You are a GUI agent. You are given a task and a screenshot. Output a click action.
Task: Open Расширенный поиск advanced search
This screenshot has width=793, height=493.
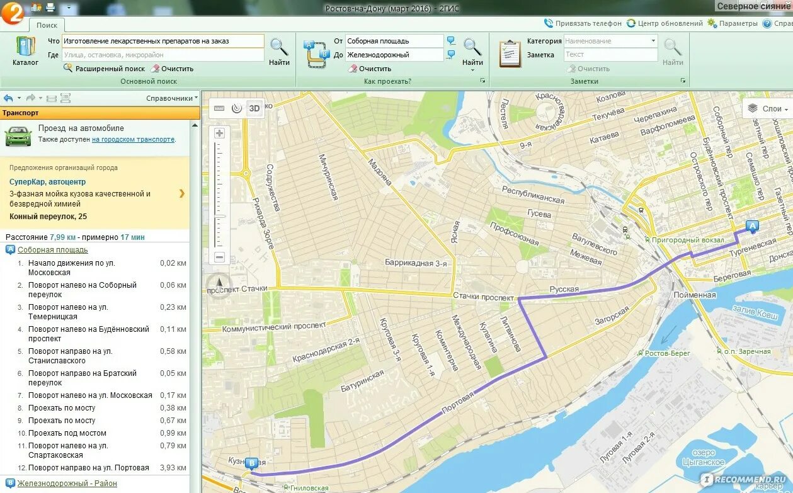pos(105,69)
